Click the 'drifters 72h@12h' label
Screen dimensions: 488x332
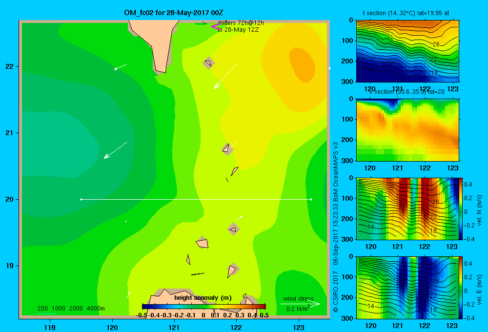click(x=241, y=23)
